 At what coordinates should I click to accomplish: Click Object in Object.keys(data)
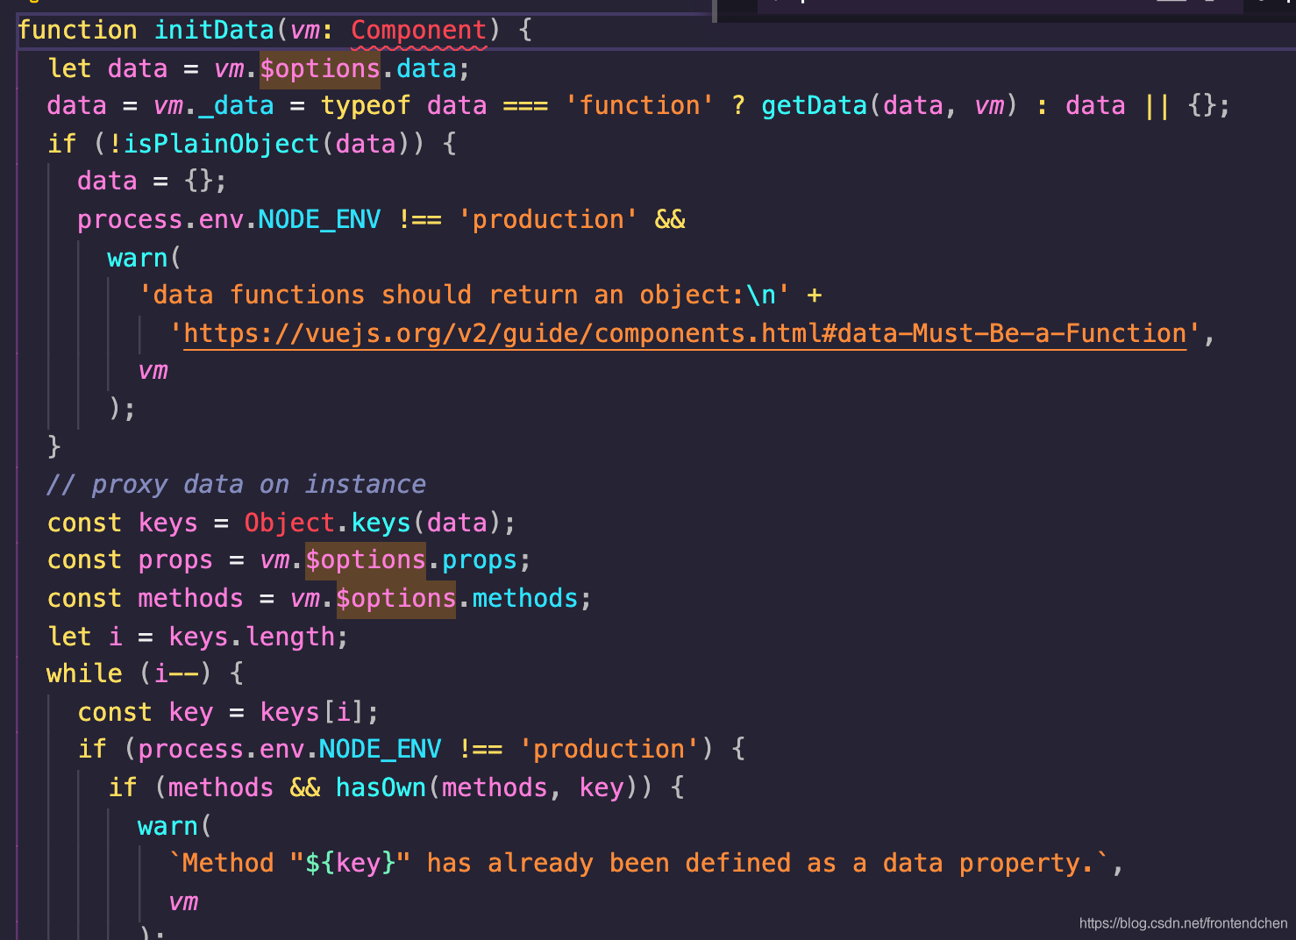(289, 523)
